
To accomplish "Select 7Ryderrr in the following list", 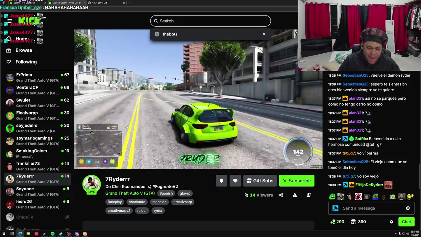I will (37, 179).
